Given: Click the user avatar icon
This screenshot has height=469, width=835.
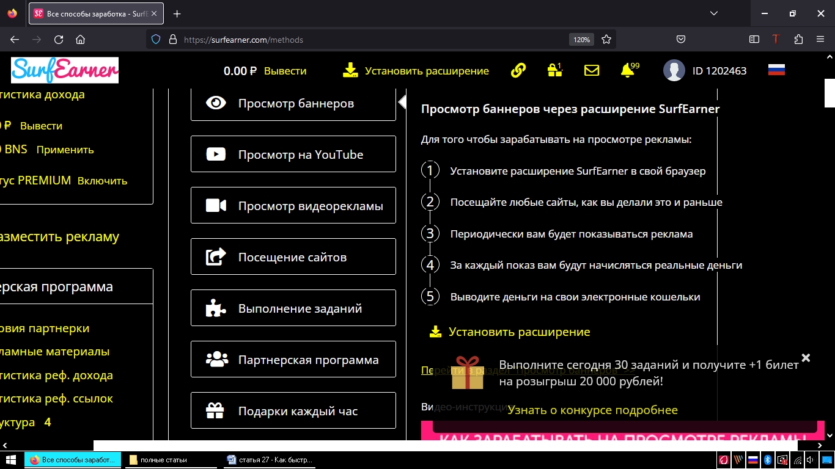Looking at the screenshot, I should pos(674,70).
